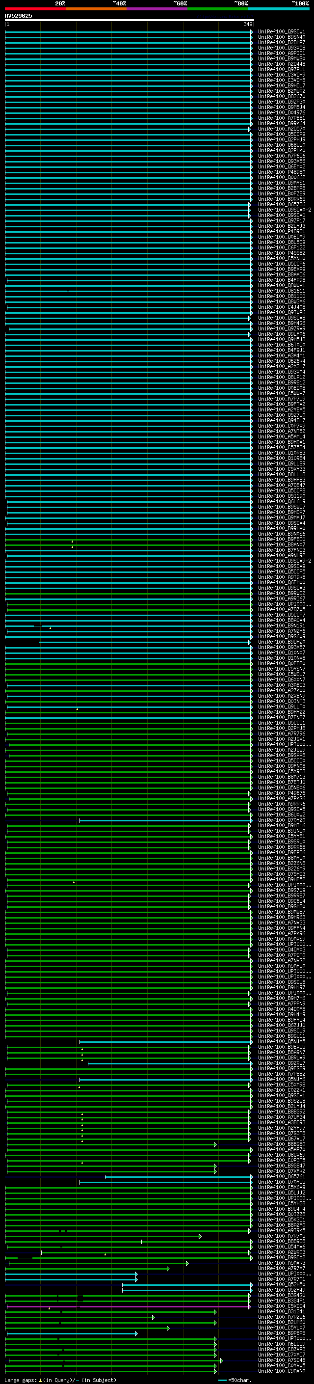Select hit label UniRef100_B9MWS0

(x=282, y=58)
